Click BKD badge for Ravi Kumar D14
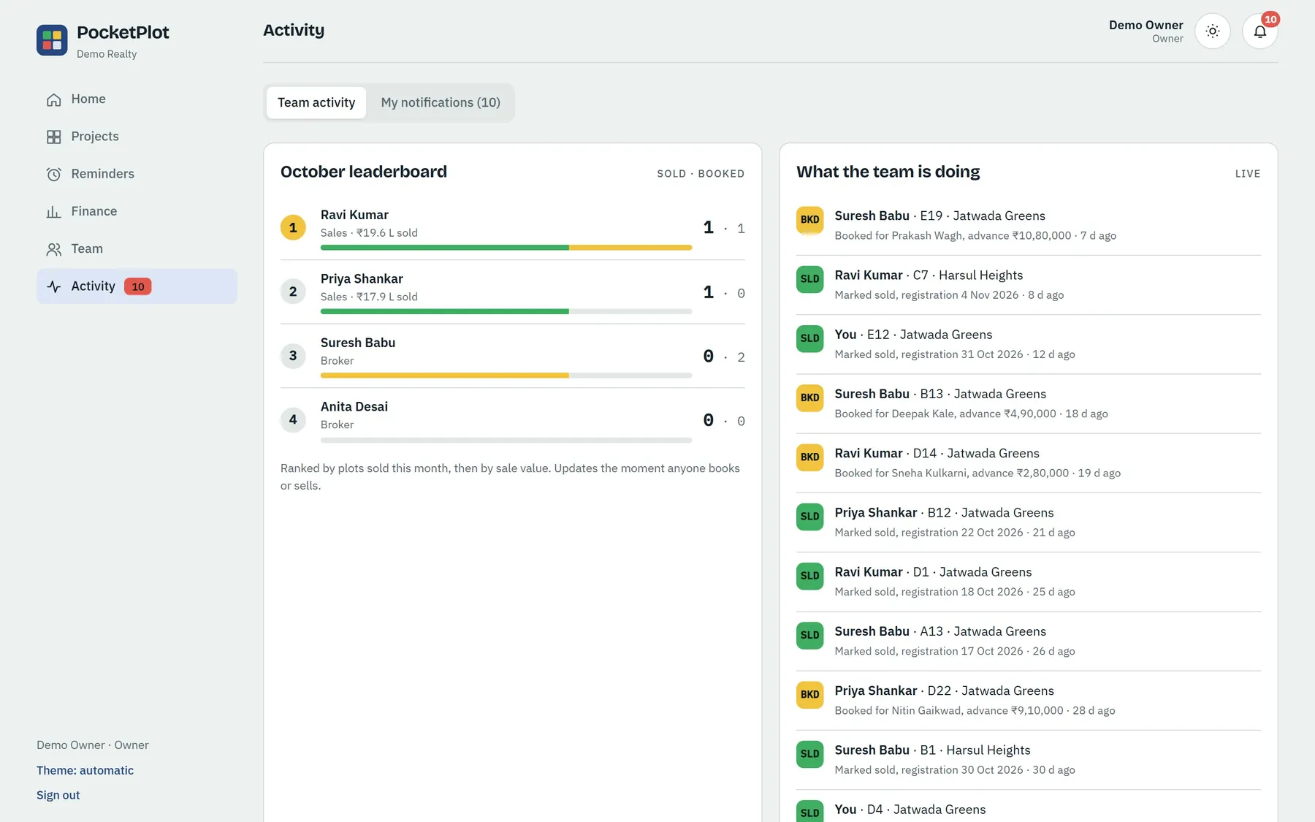Image resolution: width=1315 pixels, height=822 pixels. pyautogui.click(x=809, y=457)
